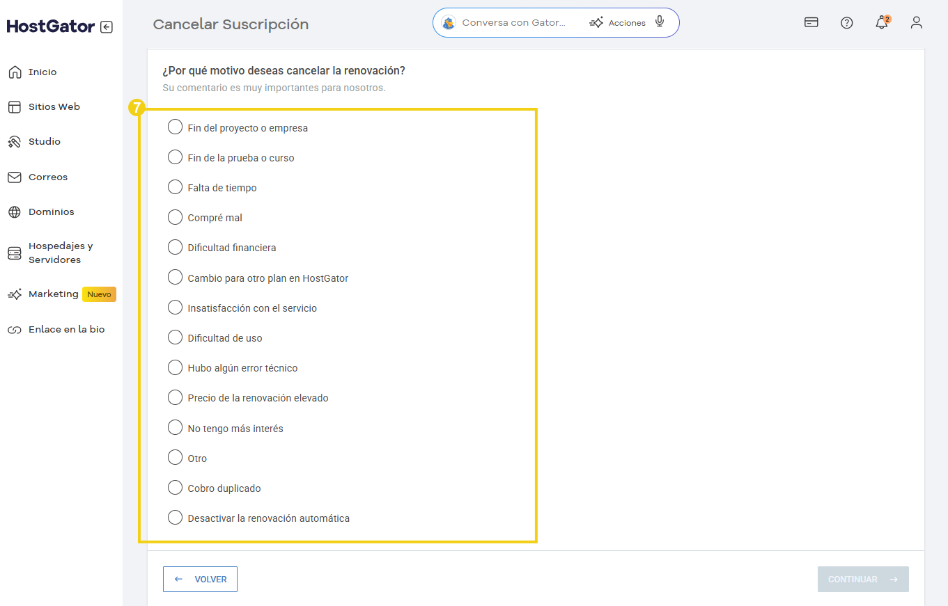The width and height of the screenshot is (948, 606).
Task: Open the notifications bell
Action: coord(882,22)
